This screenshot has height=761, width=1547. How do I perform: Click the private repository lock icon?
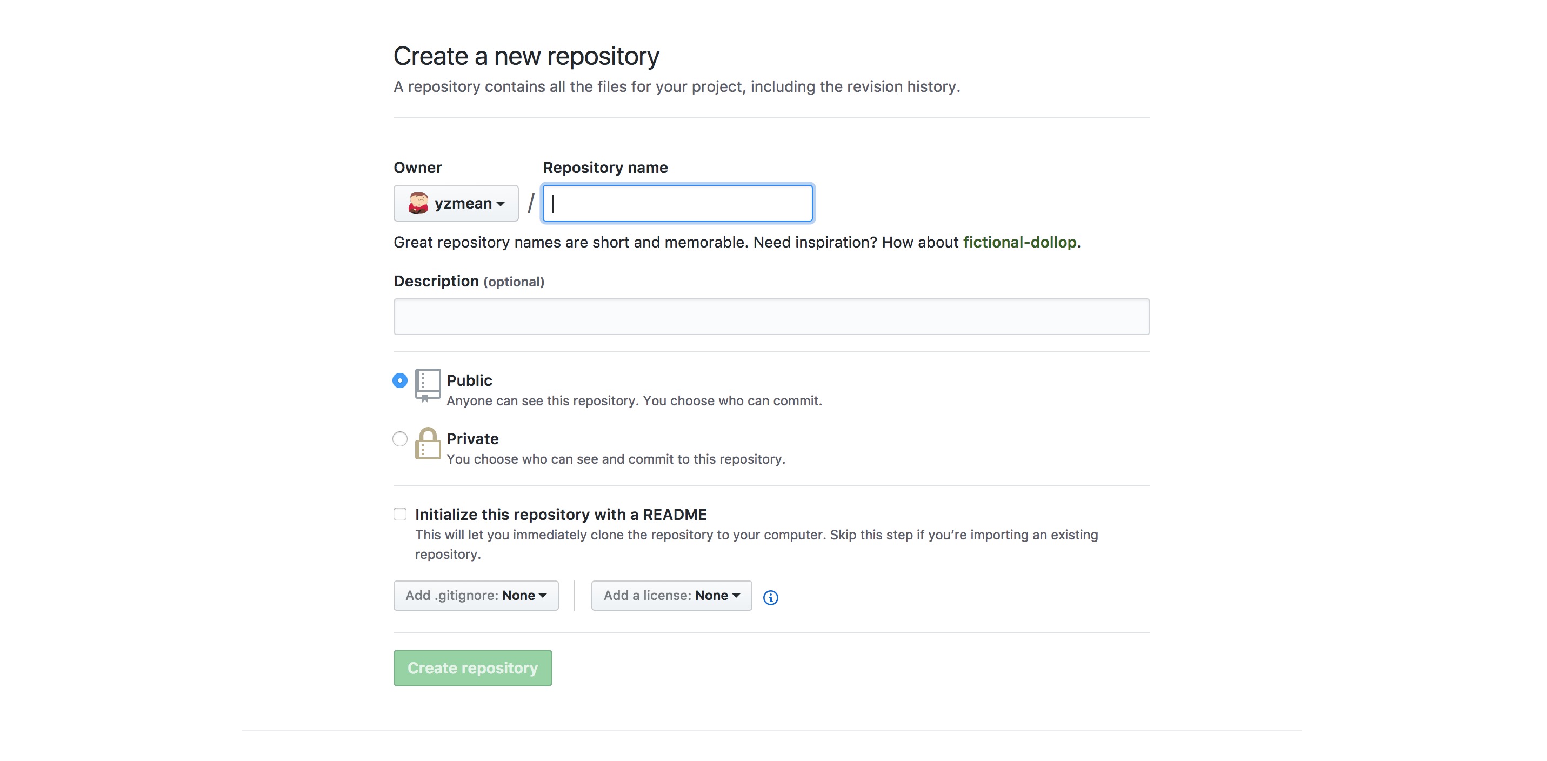pos(428,444)
